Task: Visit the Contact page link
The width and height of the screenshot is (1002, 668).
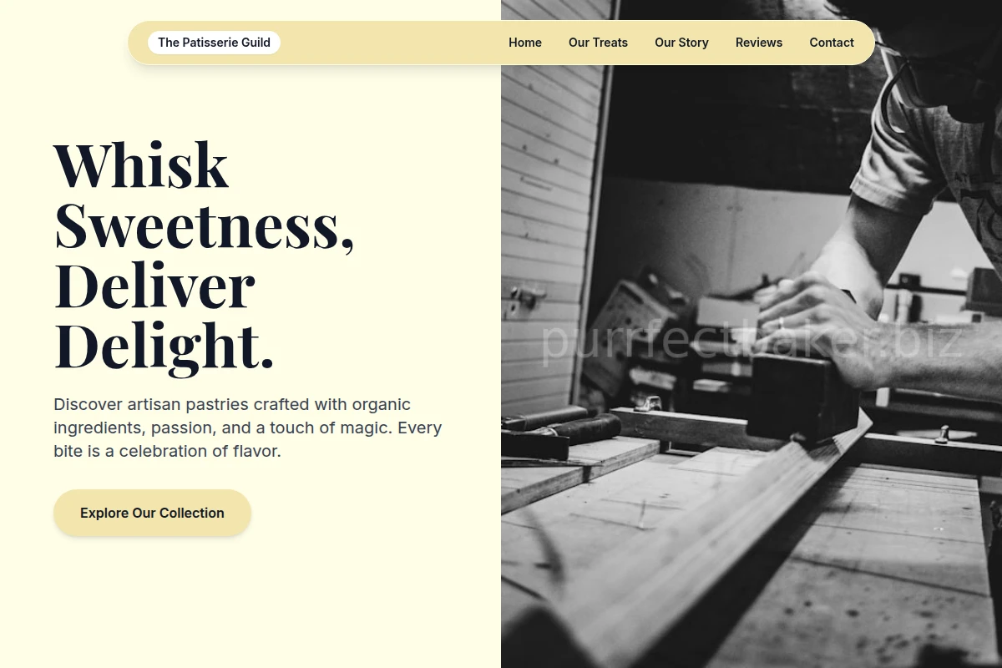Action: click(x=832, y=43)
